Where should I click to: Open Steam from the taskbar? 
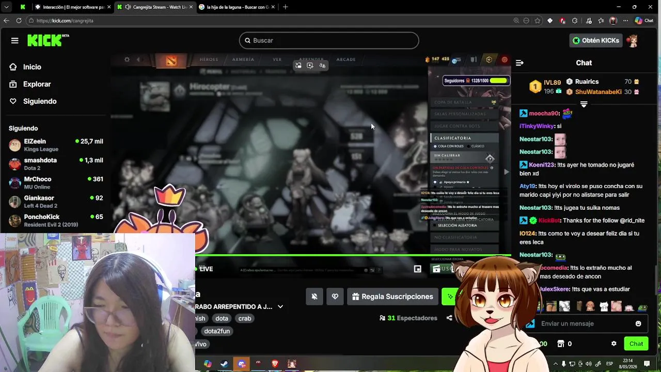coord(224,364)
